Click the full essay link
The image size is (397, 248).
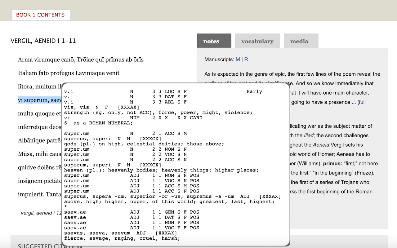[363, 102]
